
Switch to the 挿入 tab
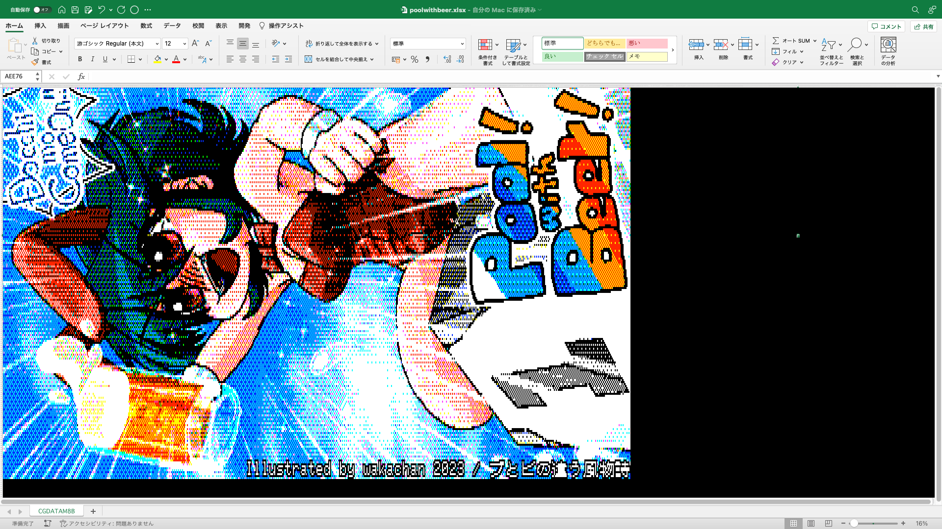tap(40, 26)
